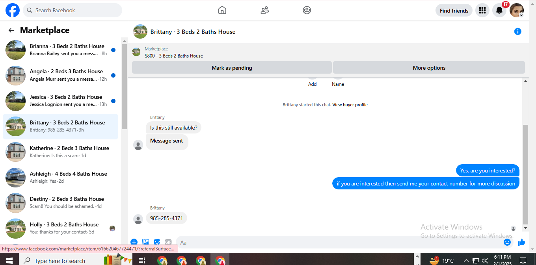Click Brittany's avatar beside 'Message sent'
The width and height of the screenshot is (536, 265).
click(138, 145)
